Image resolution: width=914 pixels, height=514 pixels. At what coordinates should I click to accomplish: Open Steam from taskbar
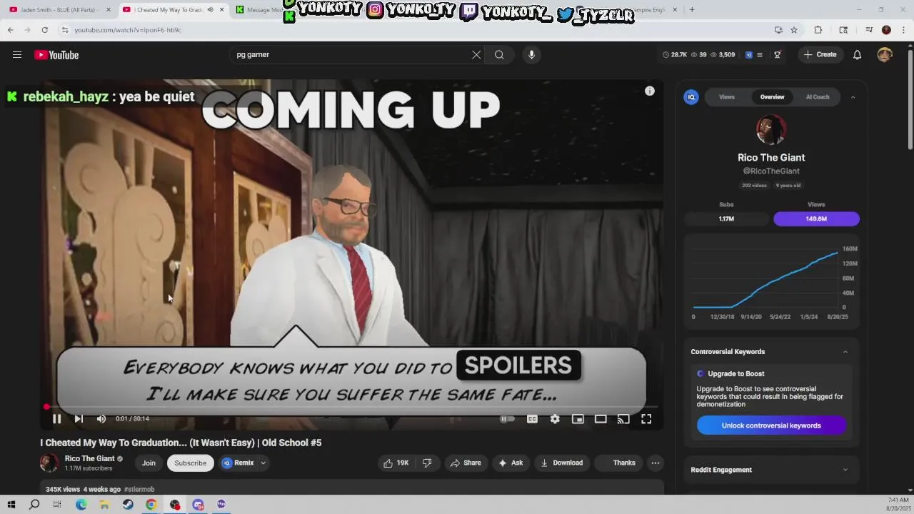point(128,505)
